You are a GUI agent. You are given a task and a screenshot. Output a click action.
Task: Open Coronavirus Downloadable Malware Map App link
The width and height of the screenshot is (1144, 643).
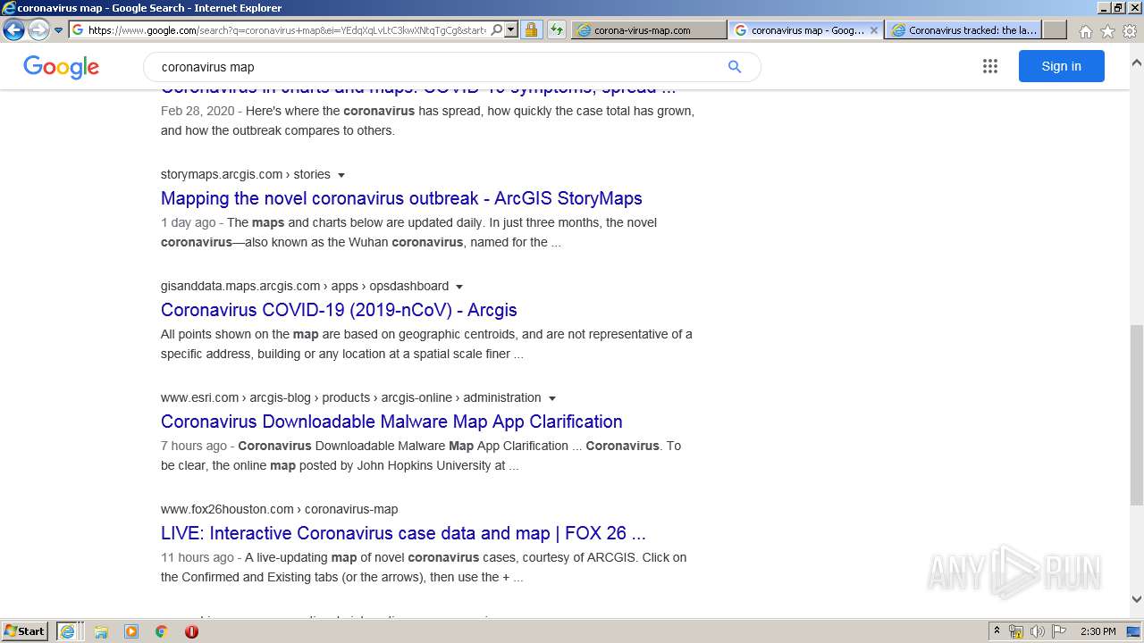tap(391, 422)
